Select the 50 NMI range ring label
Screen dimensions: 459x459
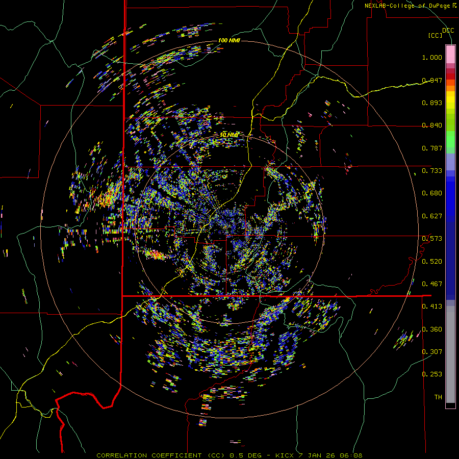(229, 135)
